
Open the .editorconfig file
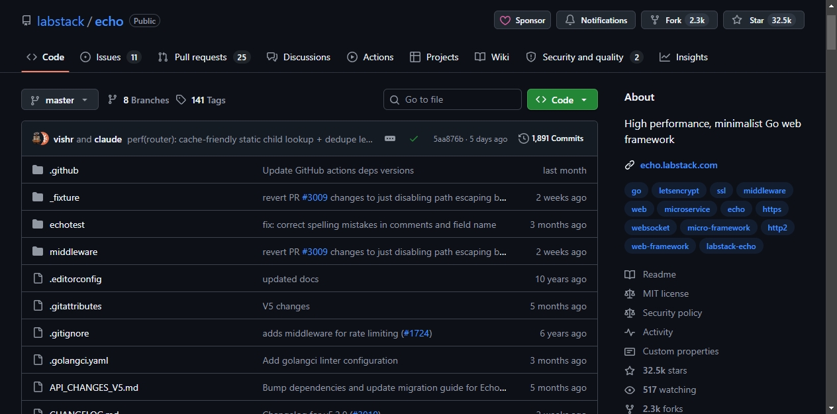(75, 279)
